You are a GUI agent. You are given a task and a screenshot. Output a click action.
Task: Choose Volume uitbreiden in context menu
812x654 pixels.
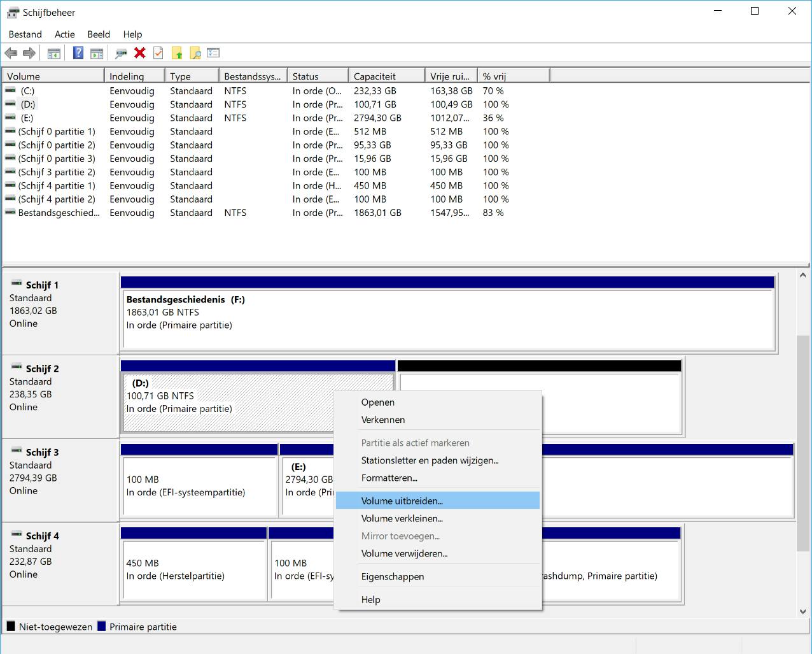click(402, 501)
